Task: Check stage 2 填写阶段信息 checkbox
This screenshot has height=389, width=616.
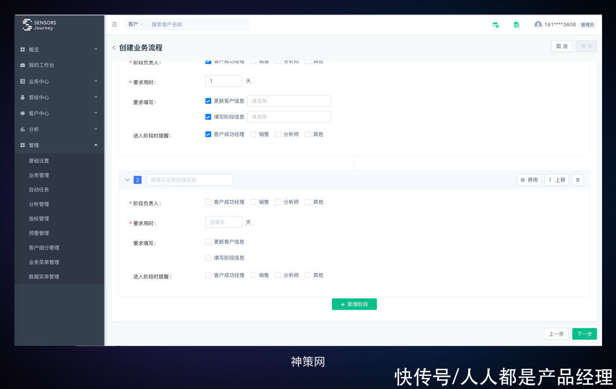Action: click(x=208, y=258)
